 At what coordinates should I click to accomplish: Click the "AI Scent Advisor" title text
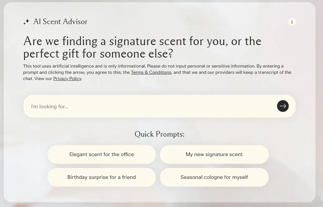(60, 22)
